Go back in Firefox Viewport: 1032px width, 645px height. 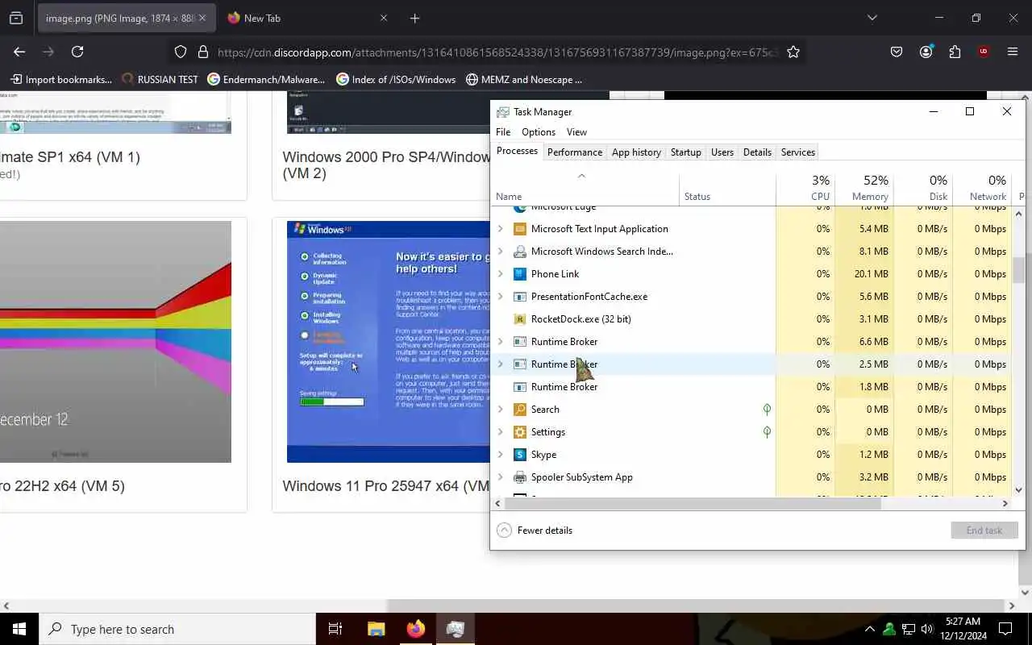[19, 52]
